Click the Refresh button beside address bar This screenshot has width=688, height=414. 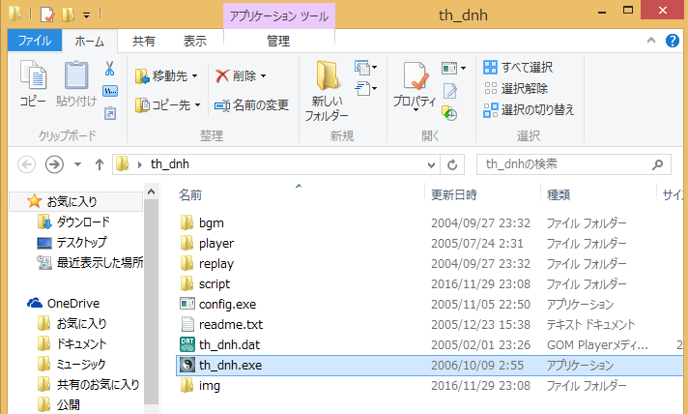point(452,164)
